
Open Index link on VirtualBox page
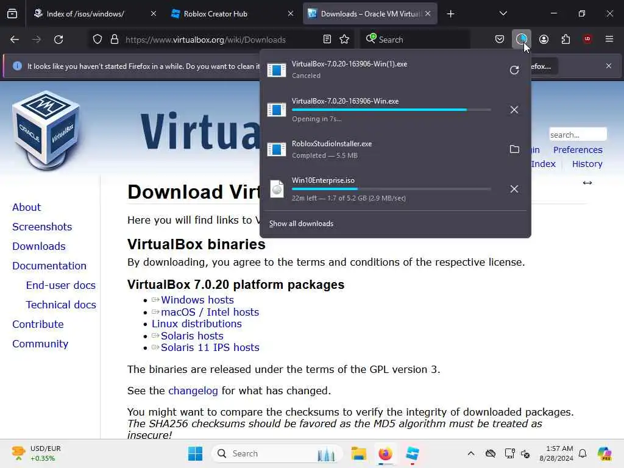point(543,164)
